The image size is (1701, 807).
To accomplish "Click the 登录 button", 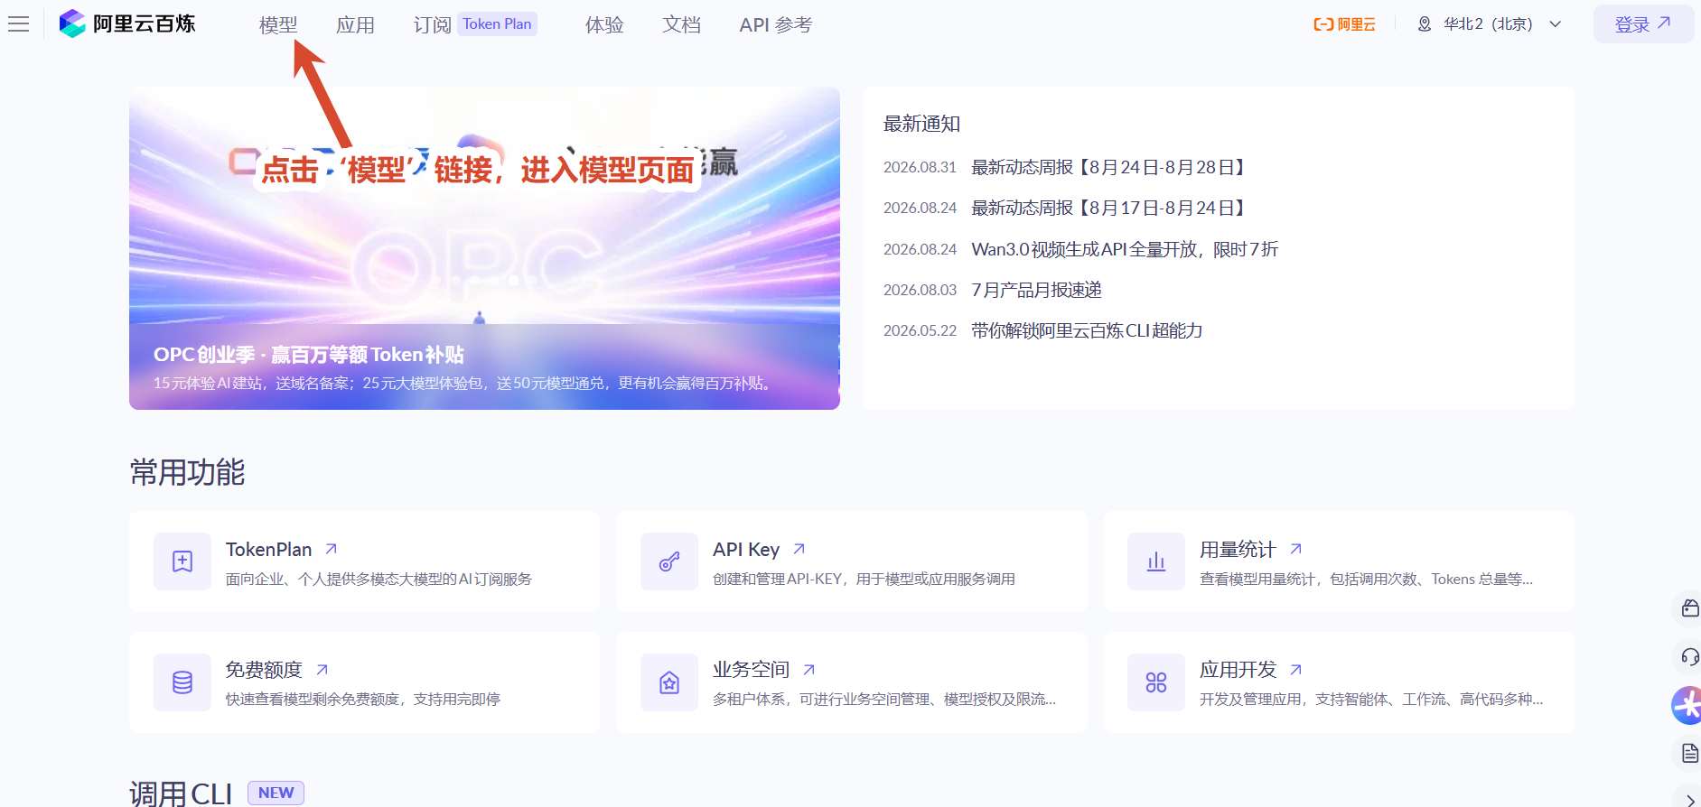I will coord(1643,24).
